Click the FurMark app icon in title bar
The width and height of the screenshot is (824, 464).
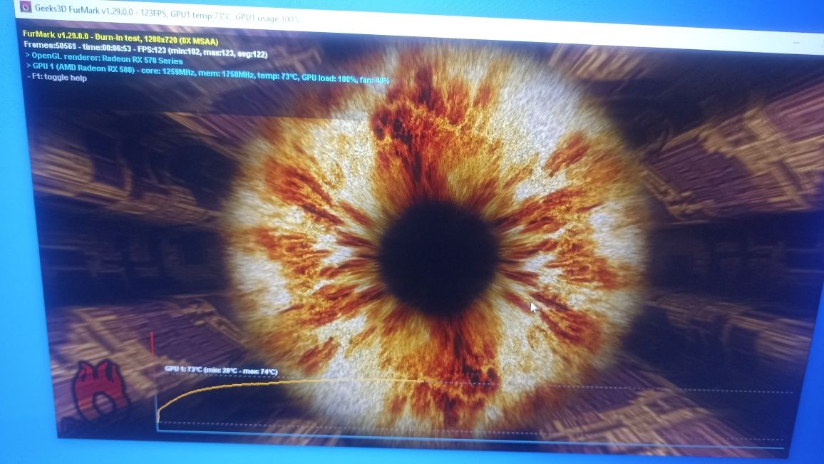(25, 7)
